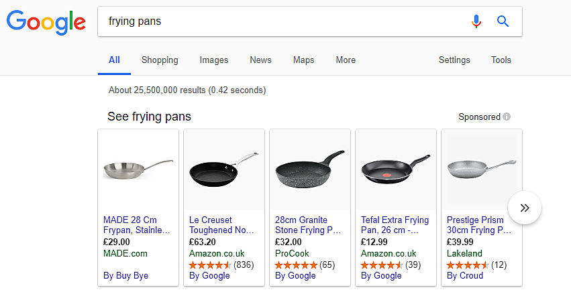
Task: Click the Granite Stone frying pan image
Action: click(x=309, y=170)
